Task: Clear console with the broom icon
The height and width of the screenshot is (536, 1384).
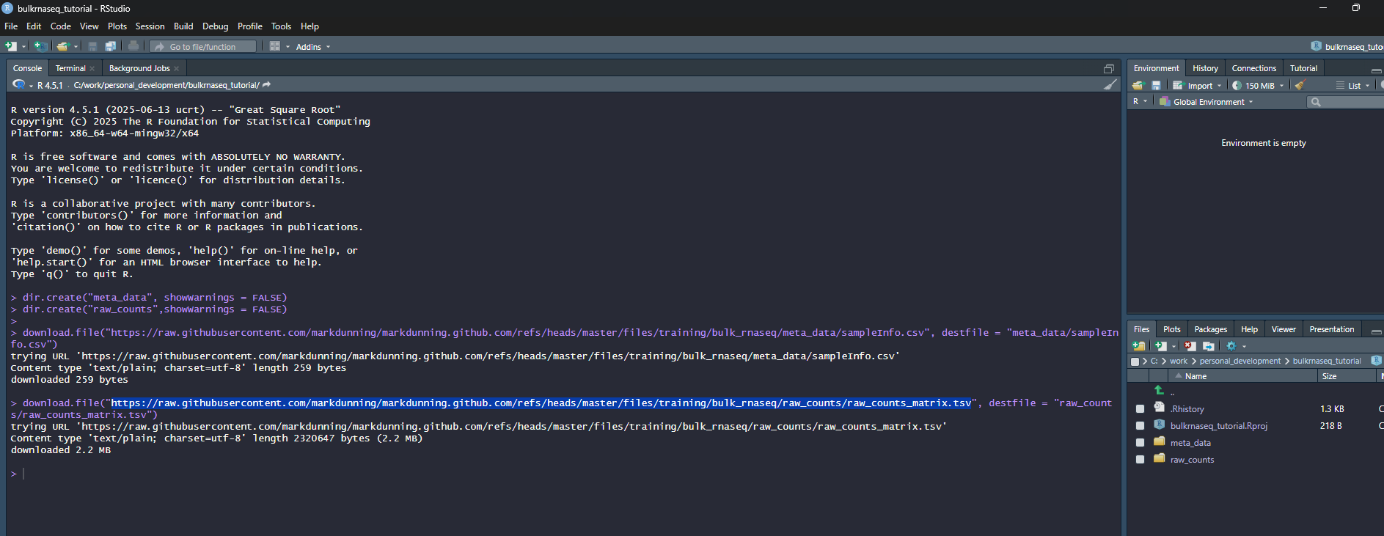Action: coord(1110,85)
